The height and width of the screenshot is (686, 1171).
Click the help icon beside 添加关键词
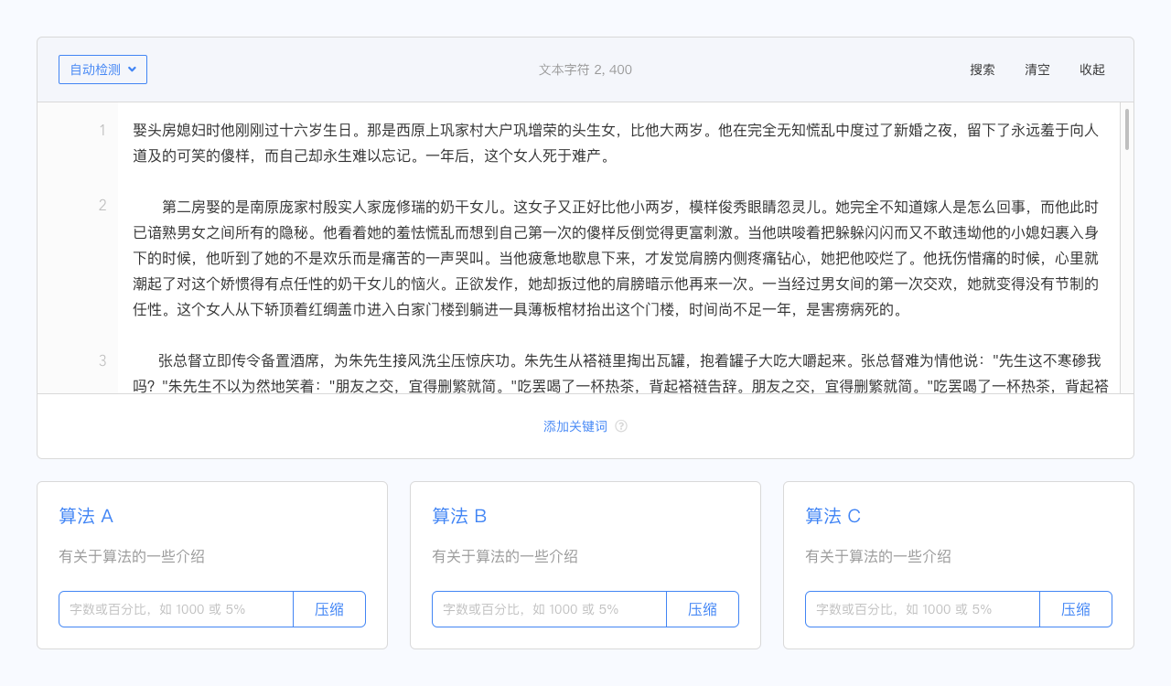(621, 426)
